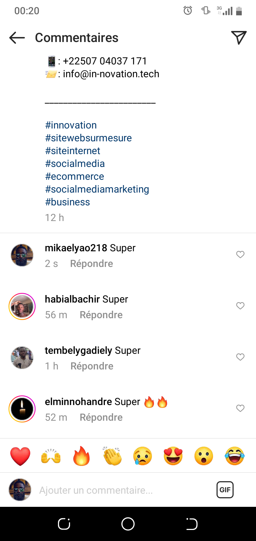The image size is (256, 541).
Task: Select the clapping hands emoji
Action: [x=112, y=456]
